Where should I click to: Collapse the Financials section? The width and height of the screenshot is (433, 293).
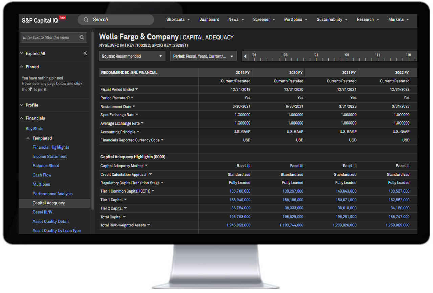pos(32,118)
